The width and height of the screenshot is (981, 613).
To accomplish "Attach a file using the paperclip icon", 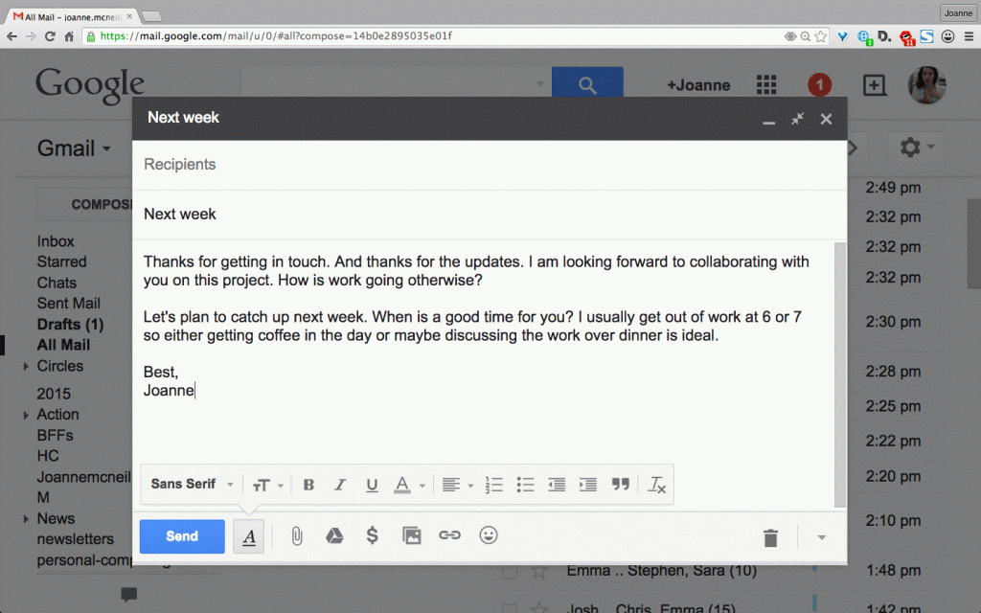I will click(297, 536).
